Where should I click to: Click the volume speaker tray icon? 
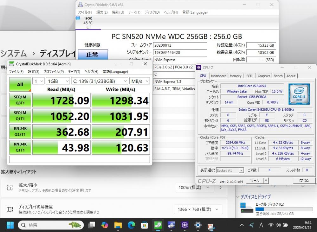[x=278, y=225]
